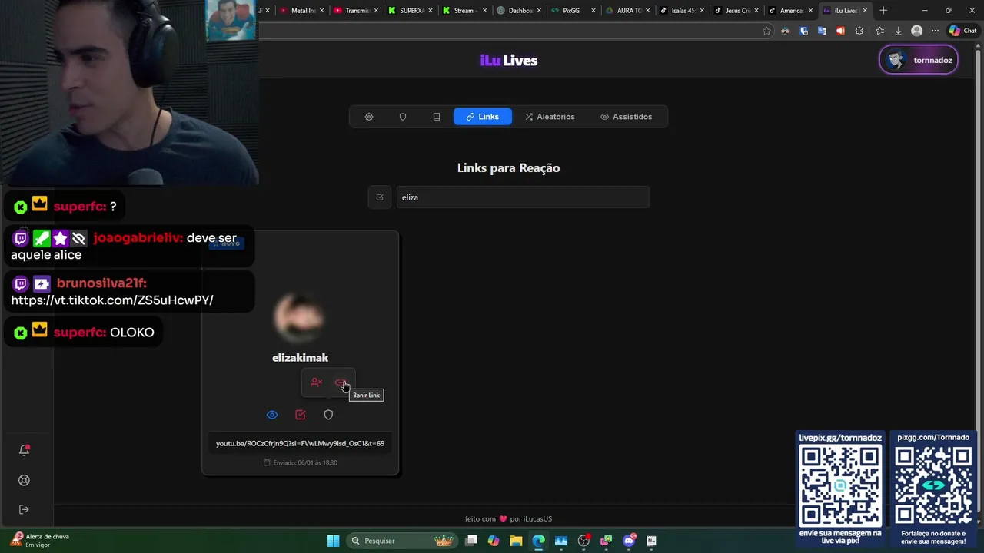Ban user elizakimak with the user-x icon
The width and height of the screenshot is (984, 553).
[316, 382]
